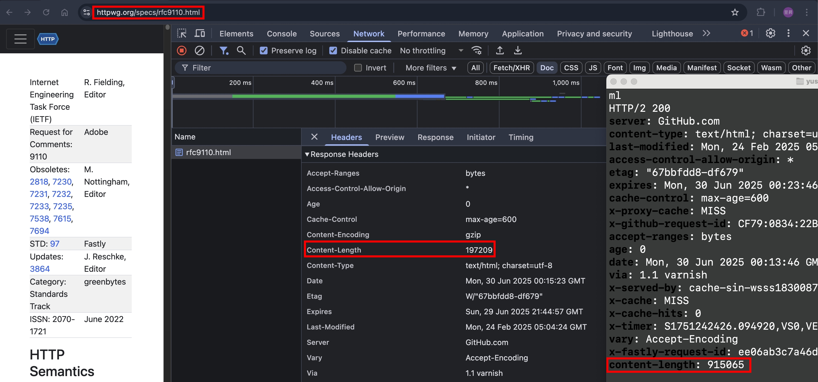This screenshot has height=382, width=818.
Task: Filter requests by Manifest
Action: coord(702,68)
